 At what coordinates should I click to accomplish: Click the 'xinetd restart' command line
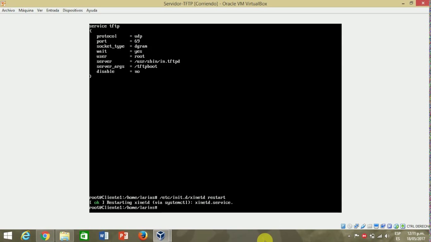pyautogui.click(x=157, y=198)
